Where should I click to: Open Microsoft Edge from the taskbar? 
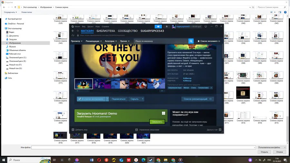pyautogui.click(x=143, y=160)
